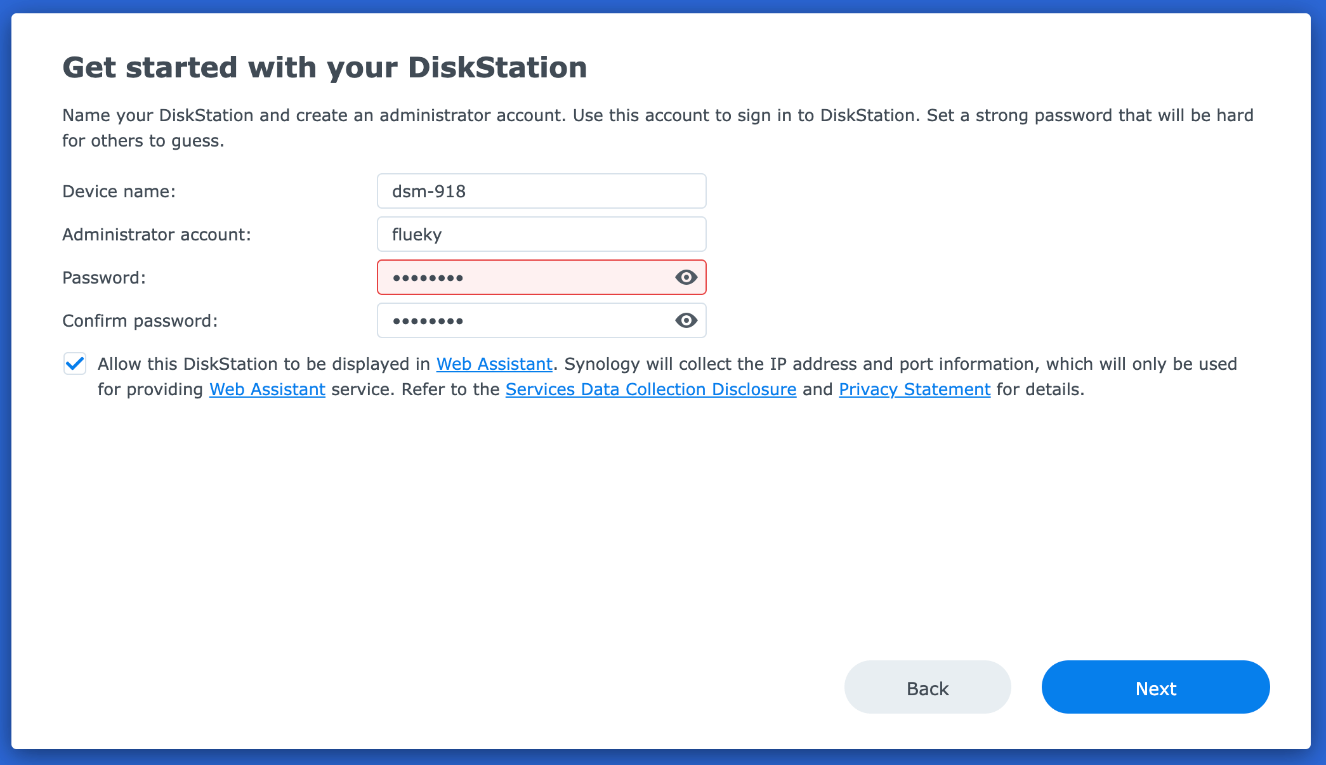
Task: Click the 'Administrator account:' label
Action: pyautogui.click(x=156, y=235)
